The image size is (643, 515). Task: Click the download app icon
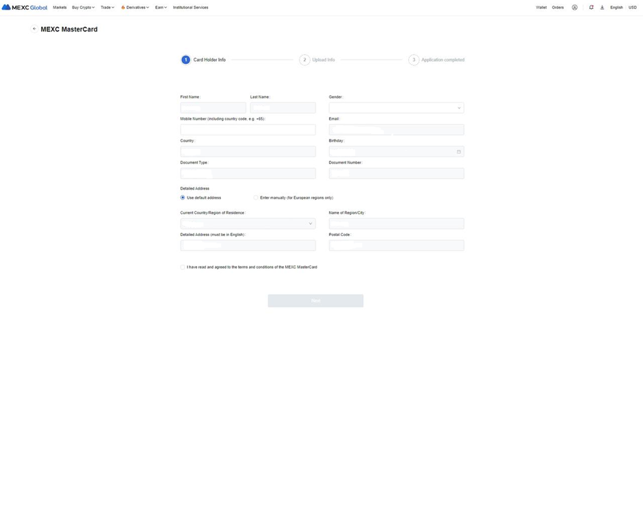602,8
